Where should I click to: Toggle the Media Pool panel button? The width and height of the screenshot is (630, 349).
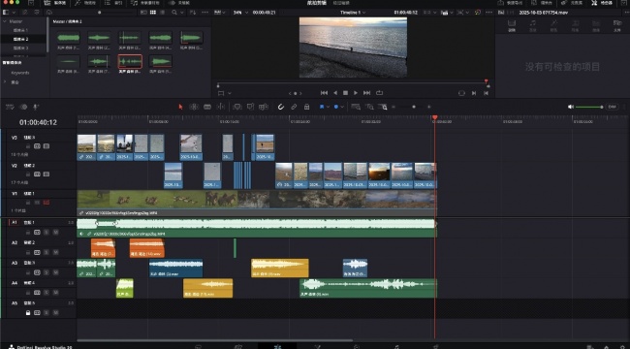pos(54,3)
